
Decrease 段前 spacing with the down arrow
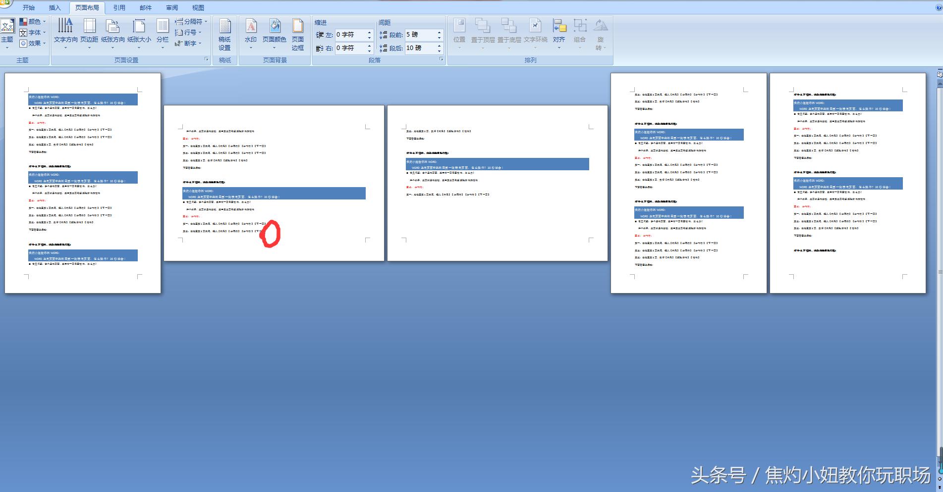[439, 38]
